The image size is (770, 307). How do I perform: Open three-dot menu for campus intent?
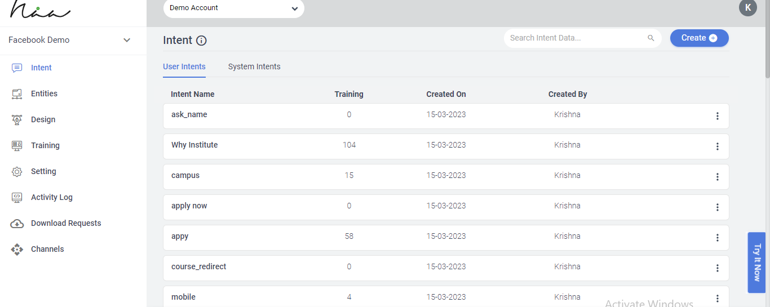[717, 177]
